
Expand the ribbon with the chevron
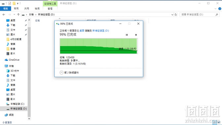(x=215, y=9)
